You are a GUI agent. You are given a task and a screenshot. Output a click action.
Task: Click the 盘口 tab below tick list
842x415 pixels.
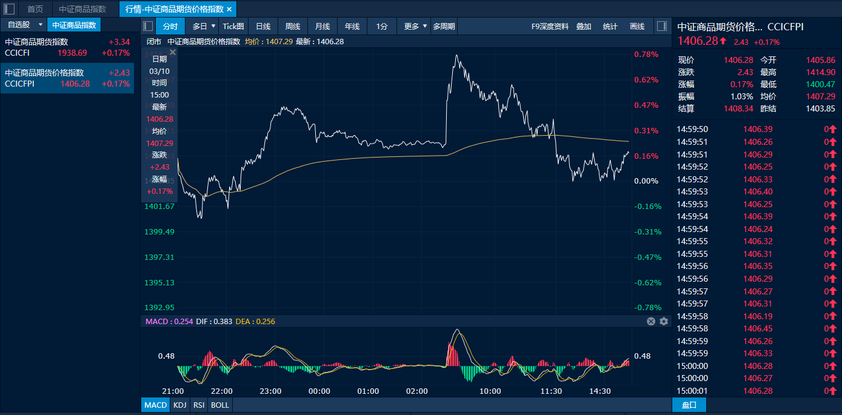click(689, 405)
